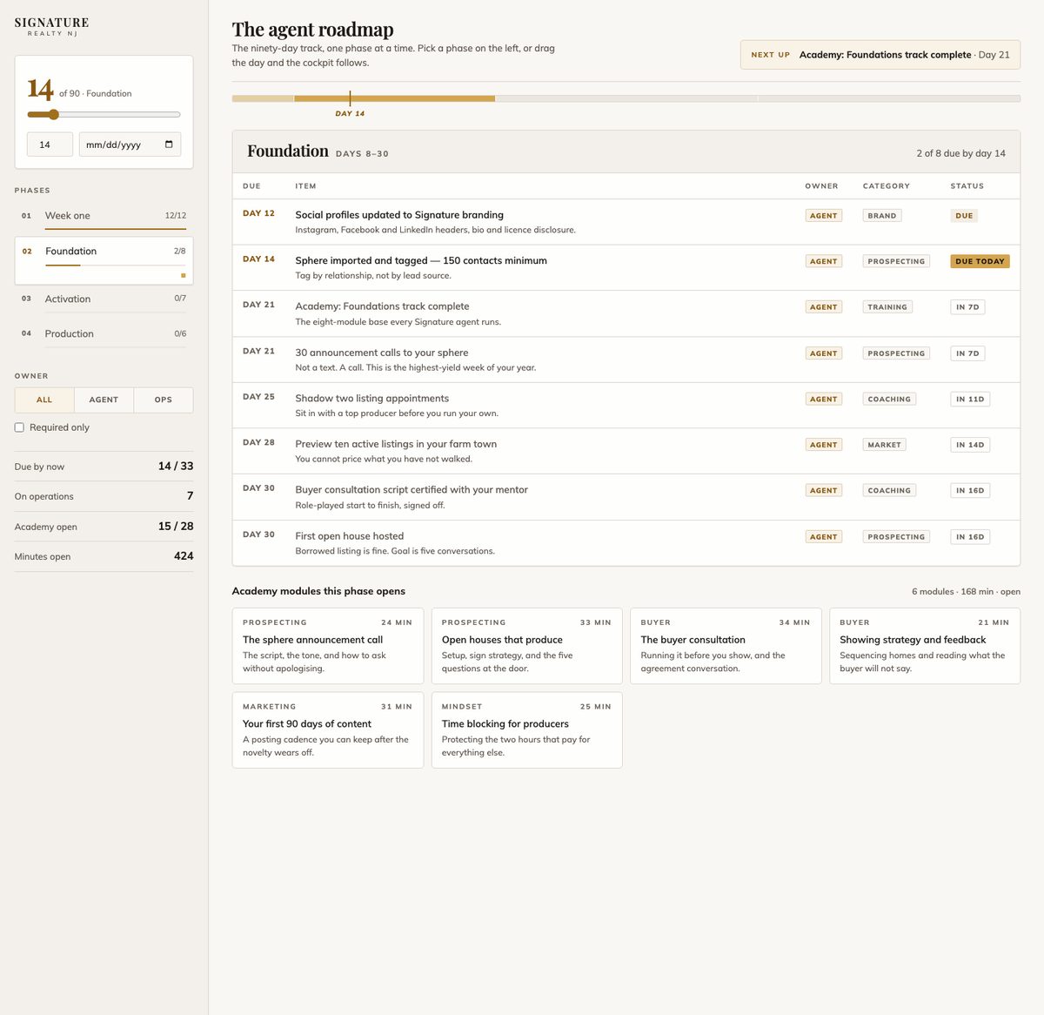Focus the mm/dd/yyyy date input
Screen dimensions: 1044x1015
130,145
